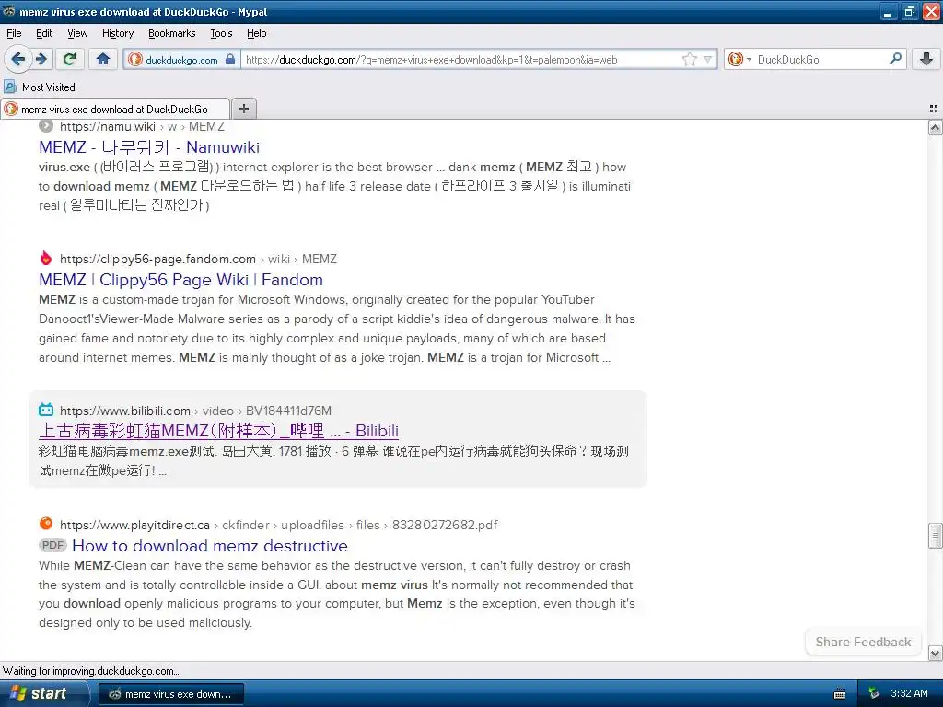Open a new tab
Screen dimensions: 943x707
[243, 109]
